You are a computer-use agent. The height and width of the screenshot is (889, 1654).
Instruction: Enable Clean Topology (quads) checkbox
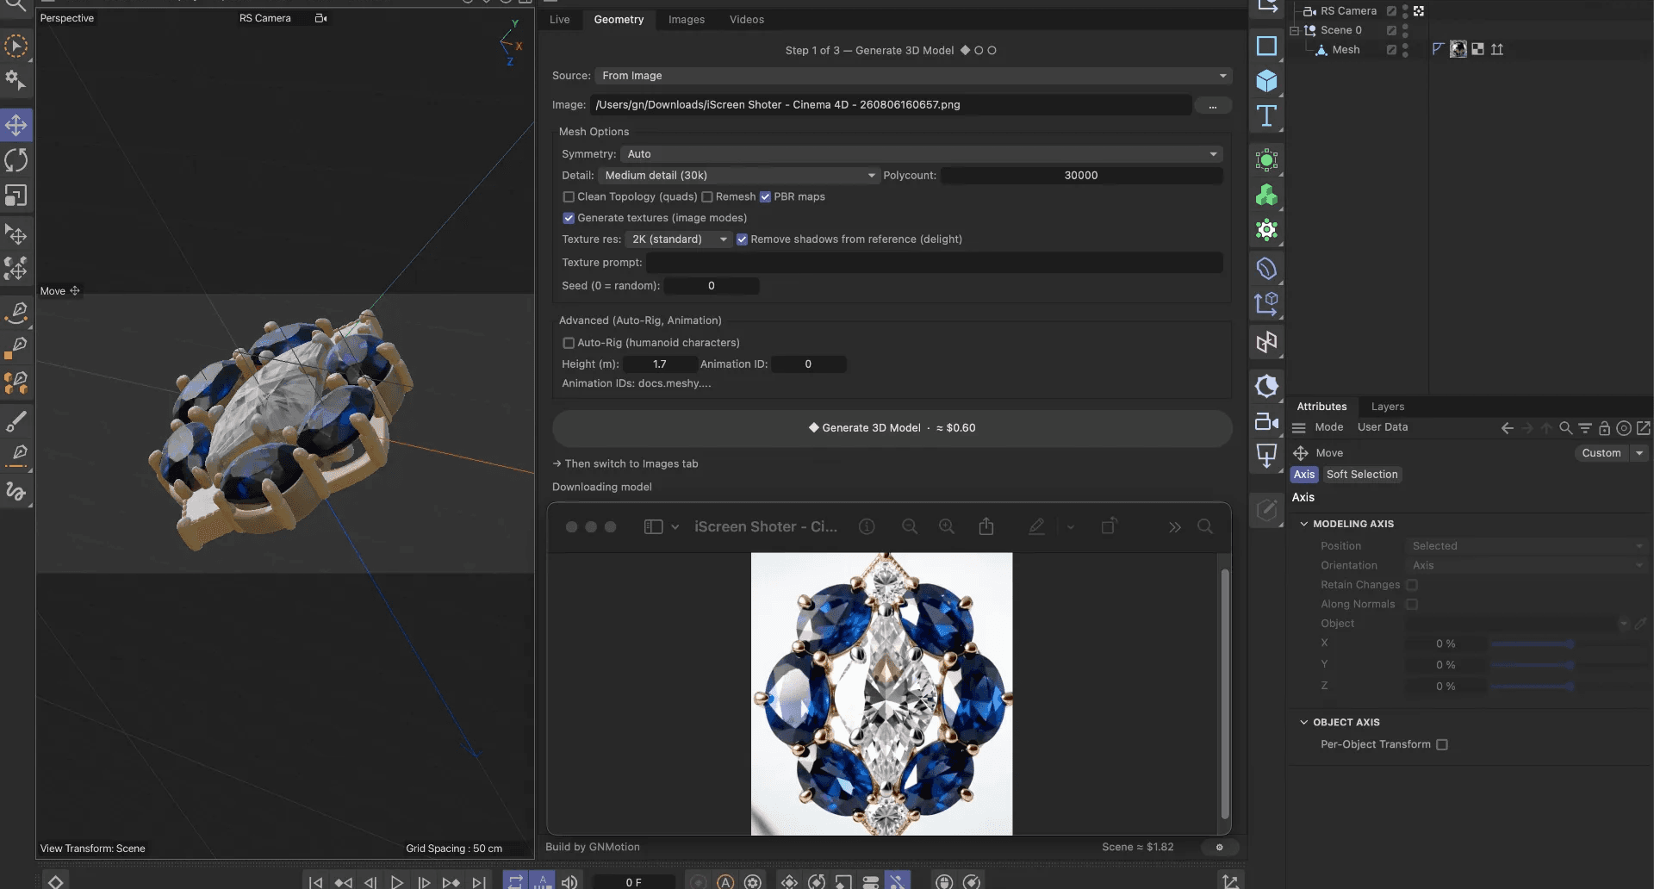(569, 197)
